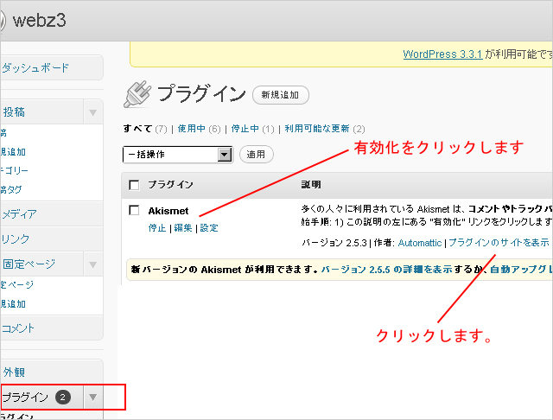553x420 pixels.
Task: Click 編集 link under Akismet
Action: (x=183, y=228)
